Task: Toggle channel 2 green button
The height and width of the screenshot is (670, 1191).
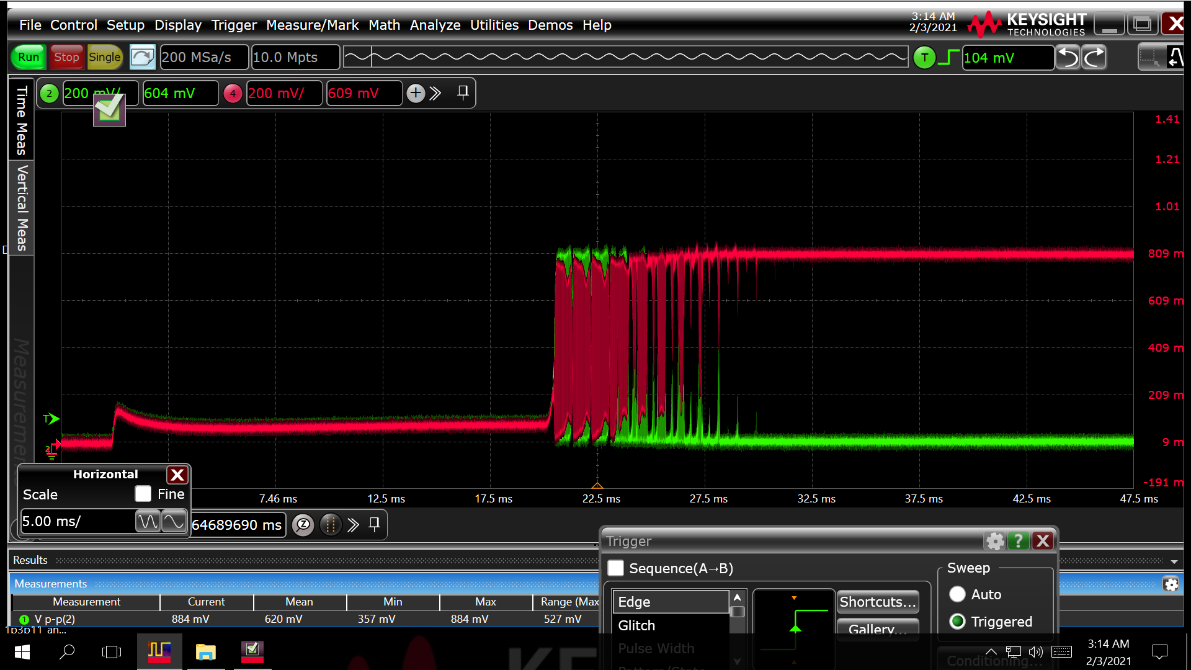Action: [x=49, y=93]
